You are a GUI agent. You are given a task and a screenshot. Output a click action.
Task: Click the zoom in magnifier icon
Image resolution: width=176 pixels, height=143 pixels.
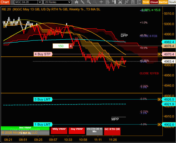pos(89,2)
